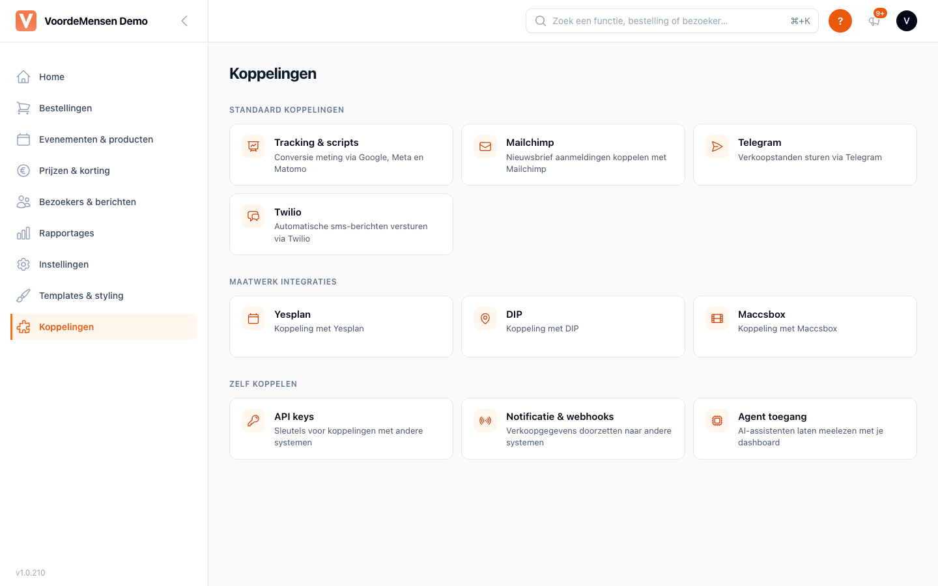Viewport: 938px width, 586px height.
Task: Click the Home house icon in the sidebar
Action: (x=23, y=77)
